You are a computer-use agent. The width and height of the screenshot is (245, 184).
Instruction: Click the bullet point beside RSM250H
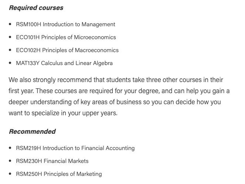(x=10, y=174)
